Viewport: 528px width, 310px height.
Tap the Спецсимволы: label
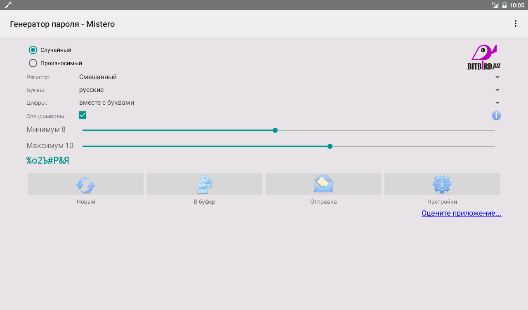46,116
